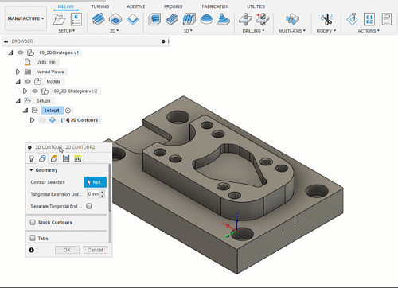Viewport: 398px width, 288px height.
Task: Expand the 09_2D Strategies v1:2 component
Action: pos(25,91)
